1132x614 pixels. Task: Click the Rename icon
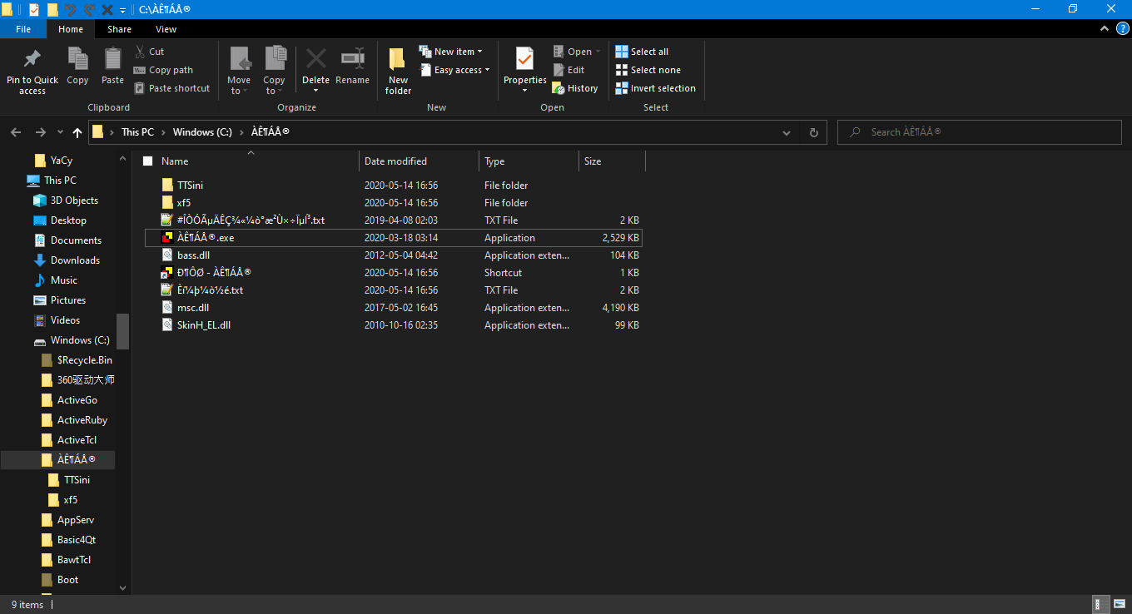352,67
